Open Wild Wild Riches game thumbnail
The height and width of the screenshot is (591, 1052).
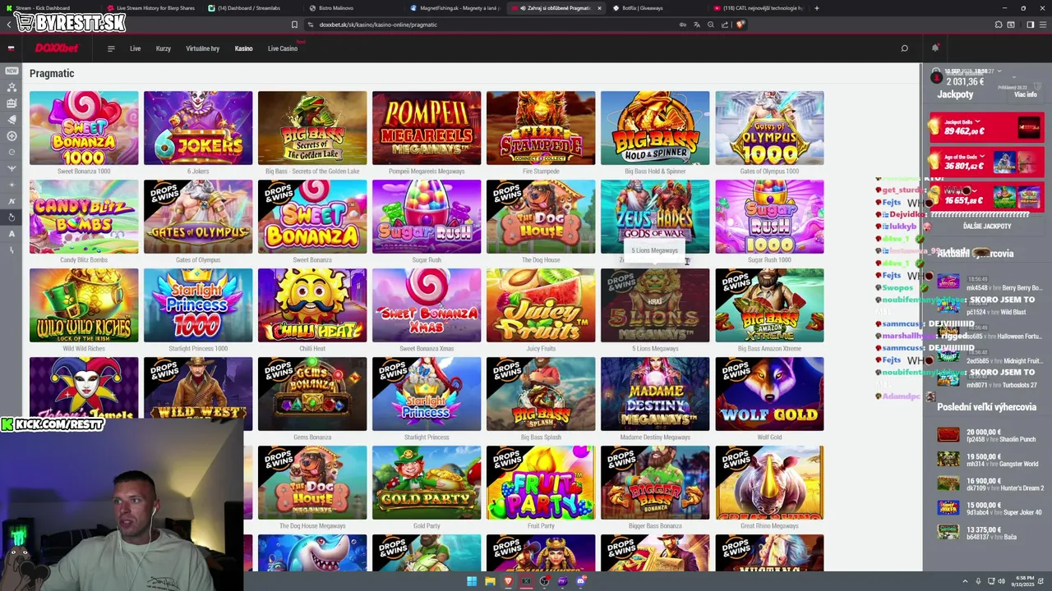coord(84,305)
